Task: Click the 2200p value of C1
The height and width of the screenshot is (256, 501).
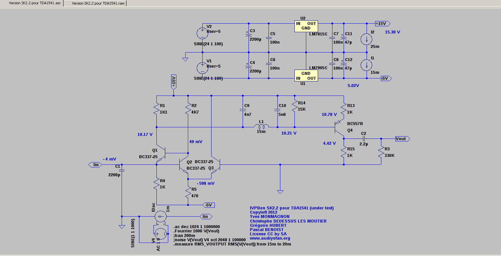Action: [x=114, y=175]
